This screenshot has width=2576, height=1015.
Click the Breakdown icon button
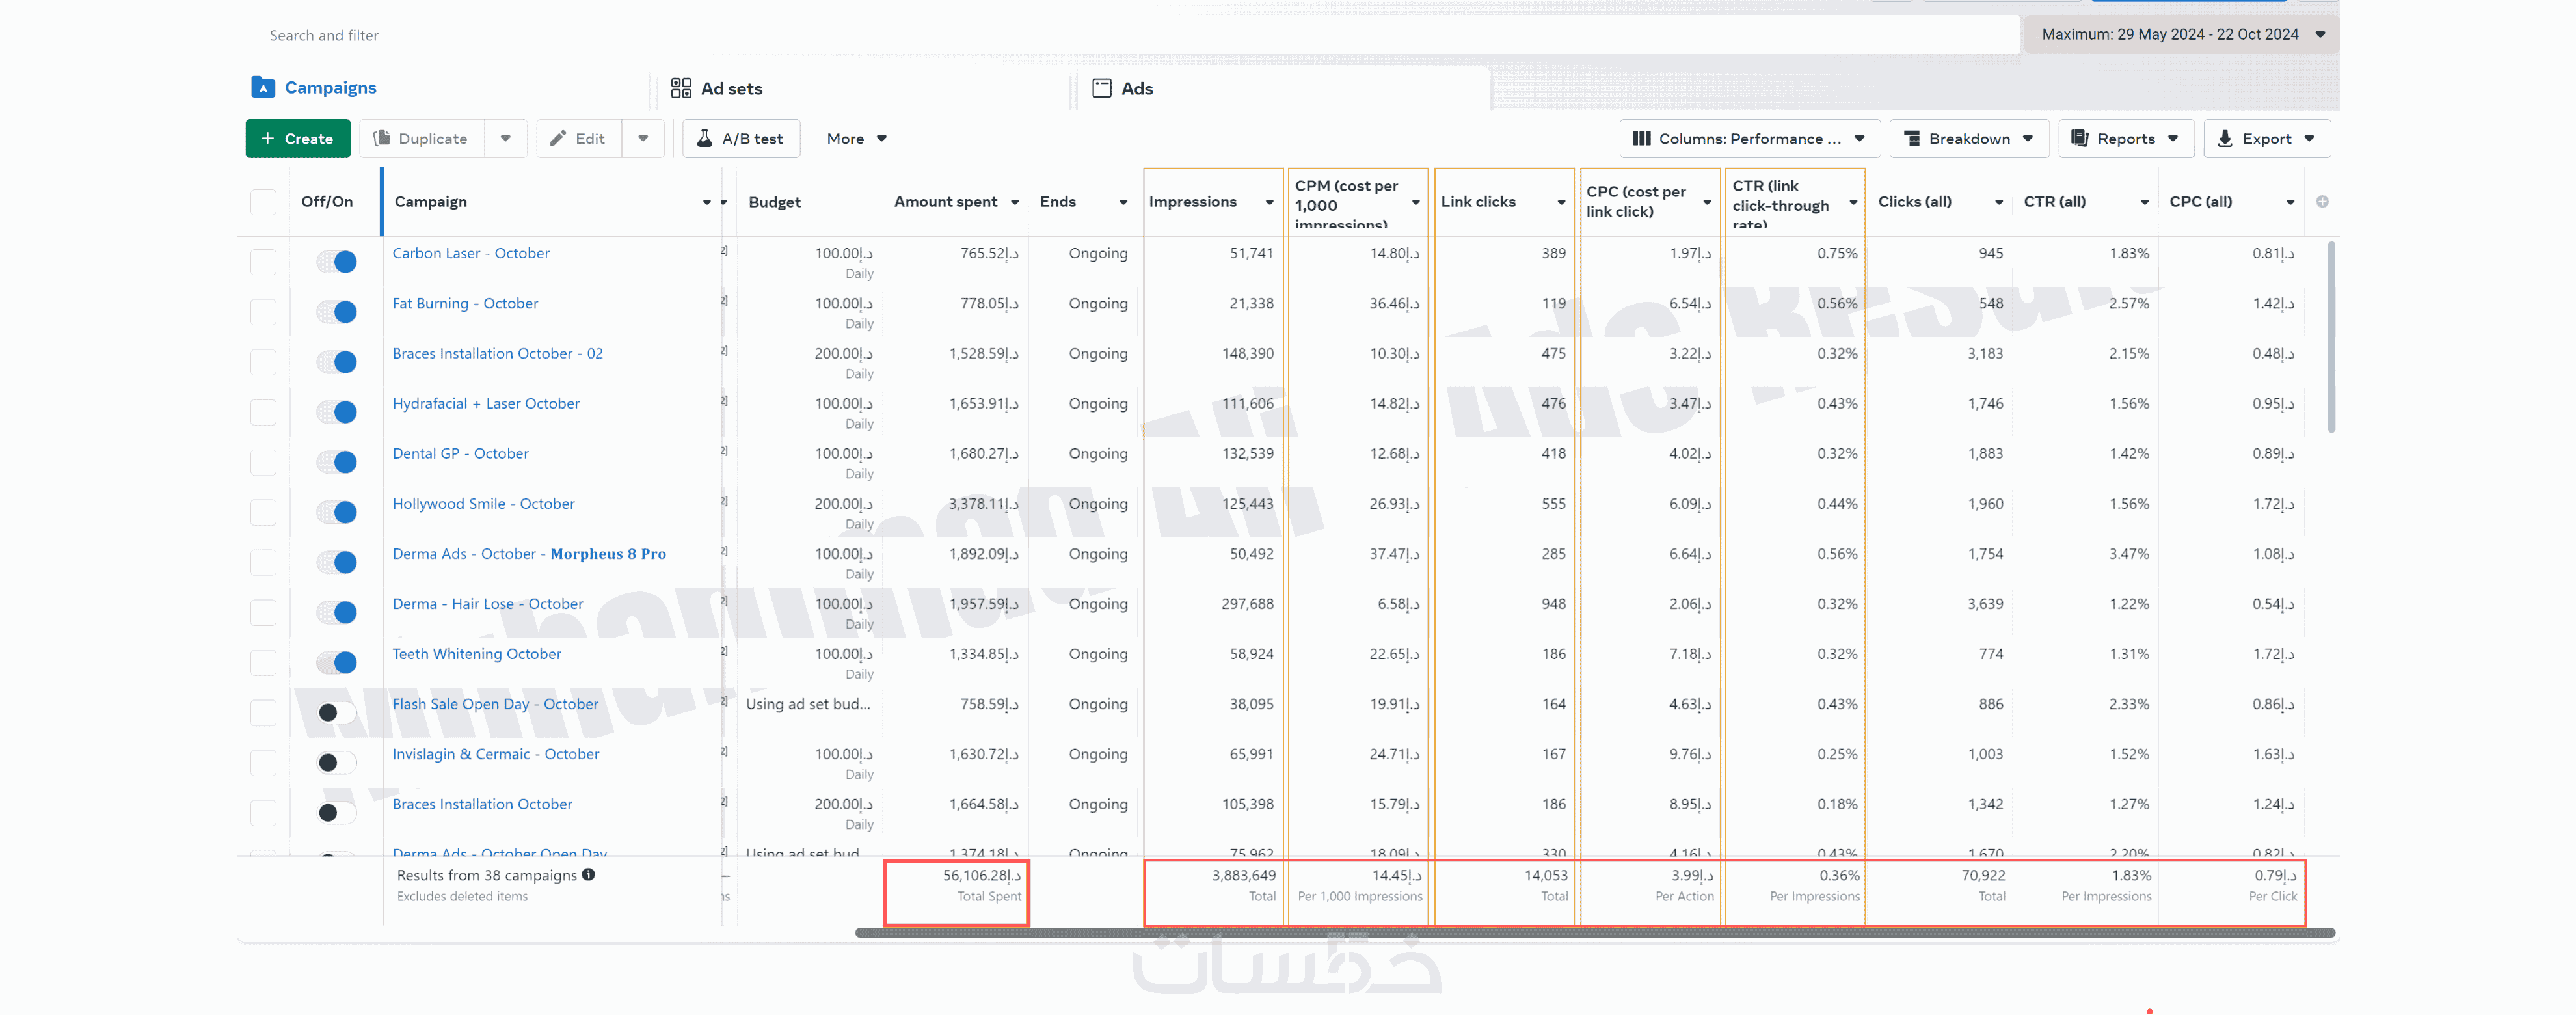(1911, 138)
